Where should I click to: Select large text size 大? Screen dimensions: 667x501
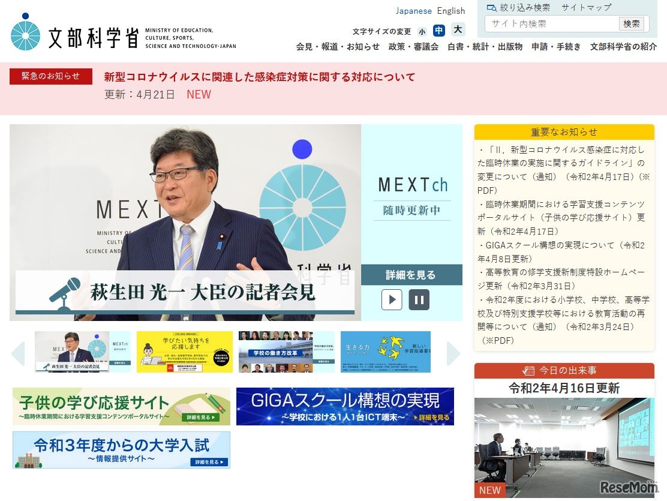pos(457,30)
